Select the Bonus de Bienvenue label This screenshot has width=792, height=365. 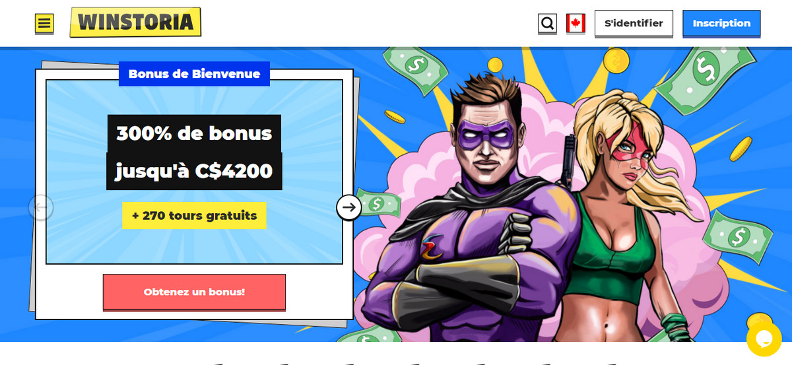194,74
